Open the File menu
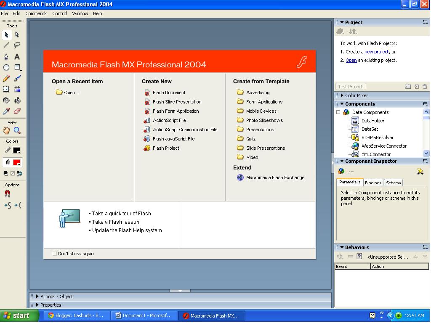Viewport: 431px width, 323px height. point(4,13)
